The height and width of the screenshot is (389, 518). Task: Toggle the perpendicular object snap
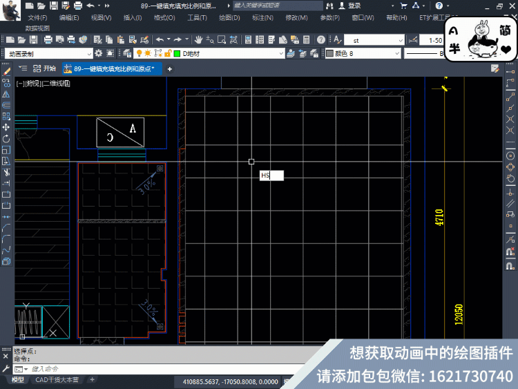pos(510,192)
